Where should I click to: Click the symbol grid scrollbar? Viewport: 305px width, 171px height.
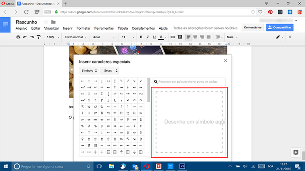[x=149, y=90]
